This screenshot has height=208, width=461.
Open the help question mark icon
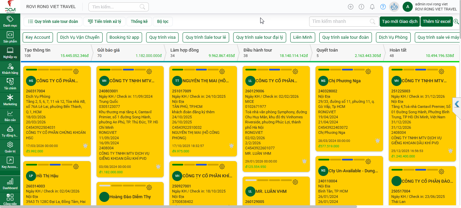pos(383,7)
